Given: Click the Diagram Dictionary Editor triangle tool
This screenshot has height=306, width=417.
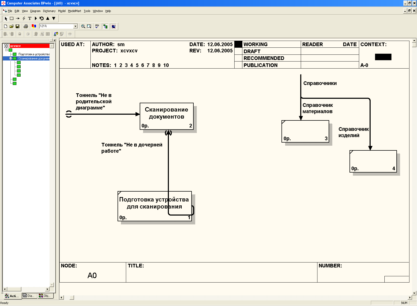Looking at the screenshot, I should 36,19.
